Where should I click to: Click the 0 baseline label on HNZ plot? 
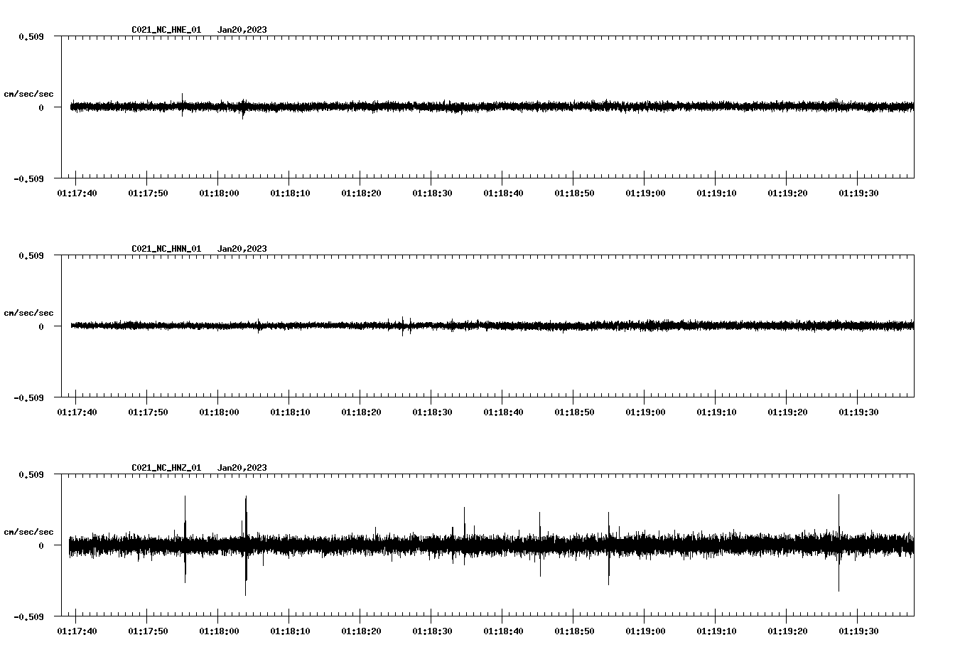point(41,547)
